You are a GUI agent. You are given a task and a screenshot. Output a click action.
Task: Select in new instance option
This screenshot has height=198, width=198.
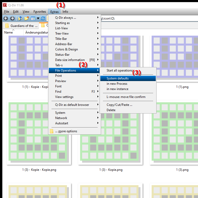point(128,89)
